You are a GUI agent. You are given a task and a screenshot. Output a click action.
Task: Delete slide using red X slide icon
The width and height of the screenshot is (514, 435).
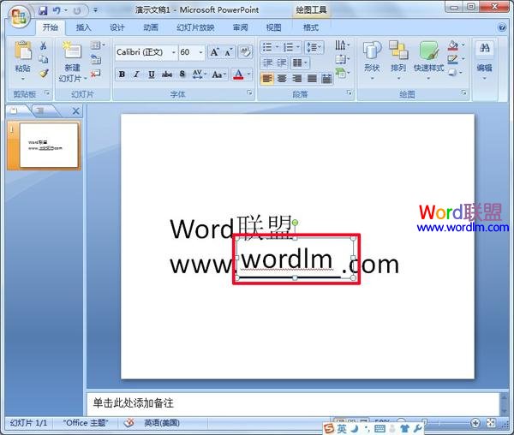click(95, 74)
